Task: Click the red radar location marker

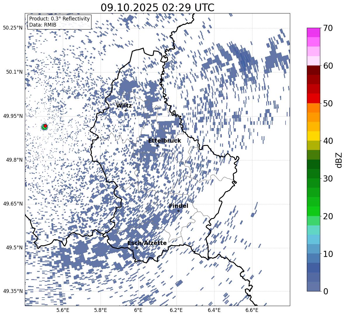Action: pyautogui.click(x=45, y=126)
